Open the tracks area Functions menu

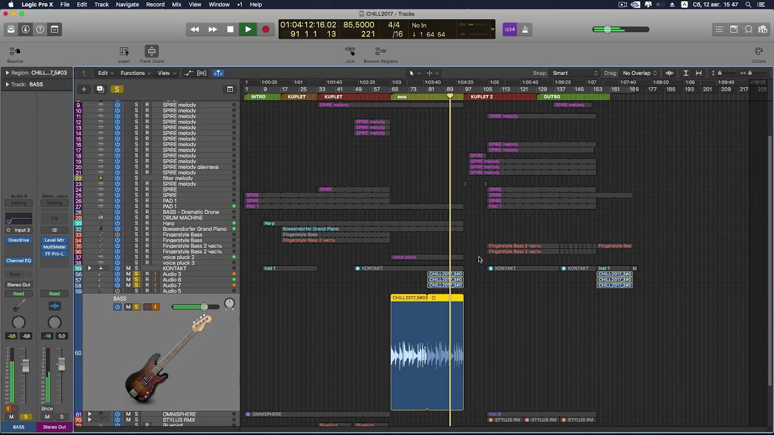(x=135, y=73)
